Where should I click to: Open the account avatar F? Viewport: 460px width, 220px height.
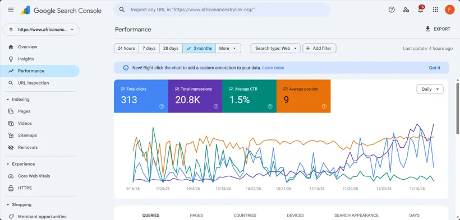[x=449, y=10]
